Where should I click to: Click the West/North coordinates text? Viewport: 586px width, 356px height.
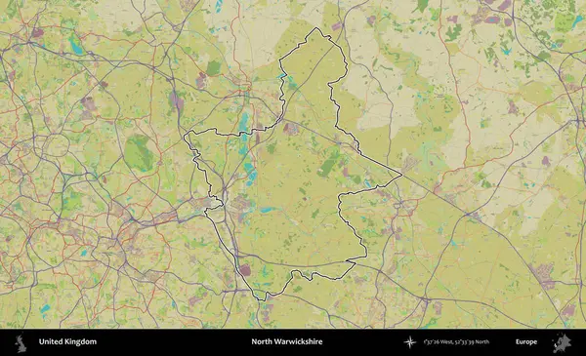coord(456,341)
